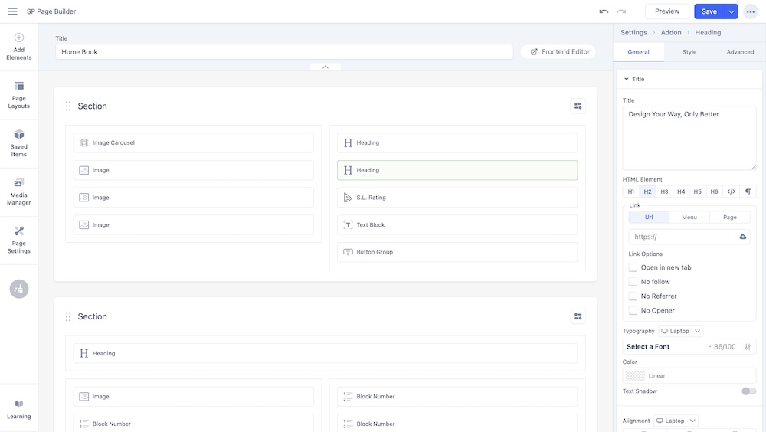Click the upload icon in URL field
Screen dimensions: 766x432
[742, 237]
